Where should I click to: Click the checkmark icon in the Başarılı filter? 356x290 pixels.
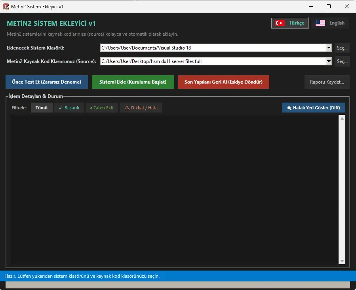tap(61, 108)
